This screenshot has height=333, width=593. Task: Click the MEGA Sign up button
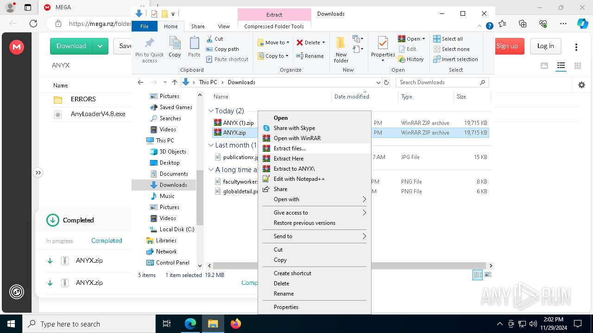pos(507,46)
